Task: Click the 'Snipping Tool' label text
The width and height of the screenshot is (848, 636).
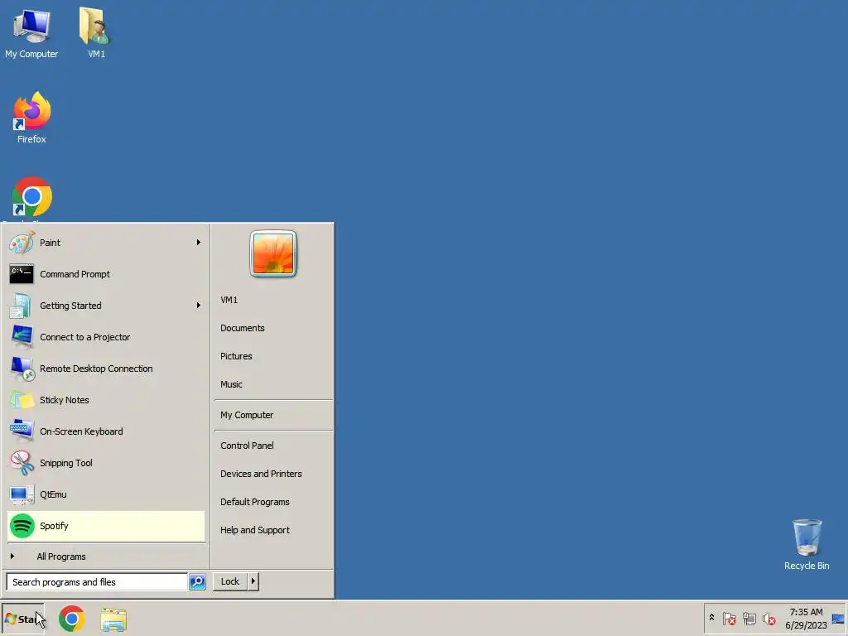Action: tap(66, 463)
